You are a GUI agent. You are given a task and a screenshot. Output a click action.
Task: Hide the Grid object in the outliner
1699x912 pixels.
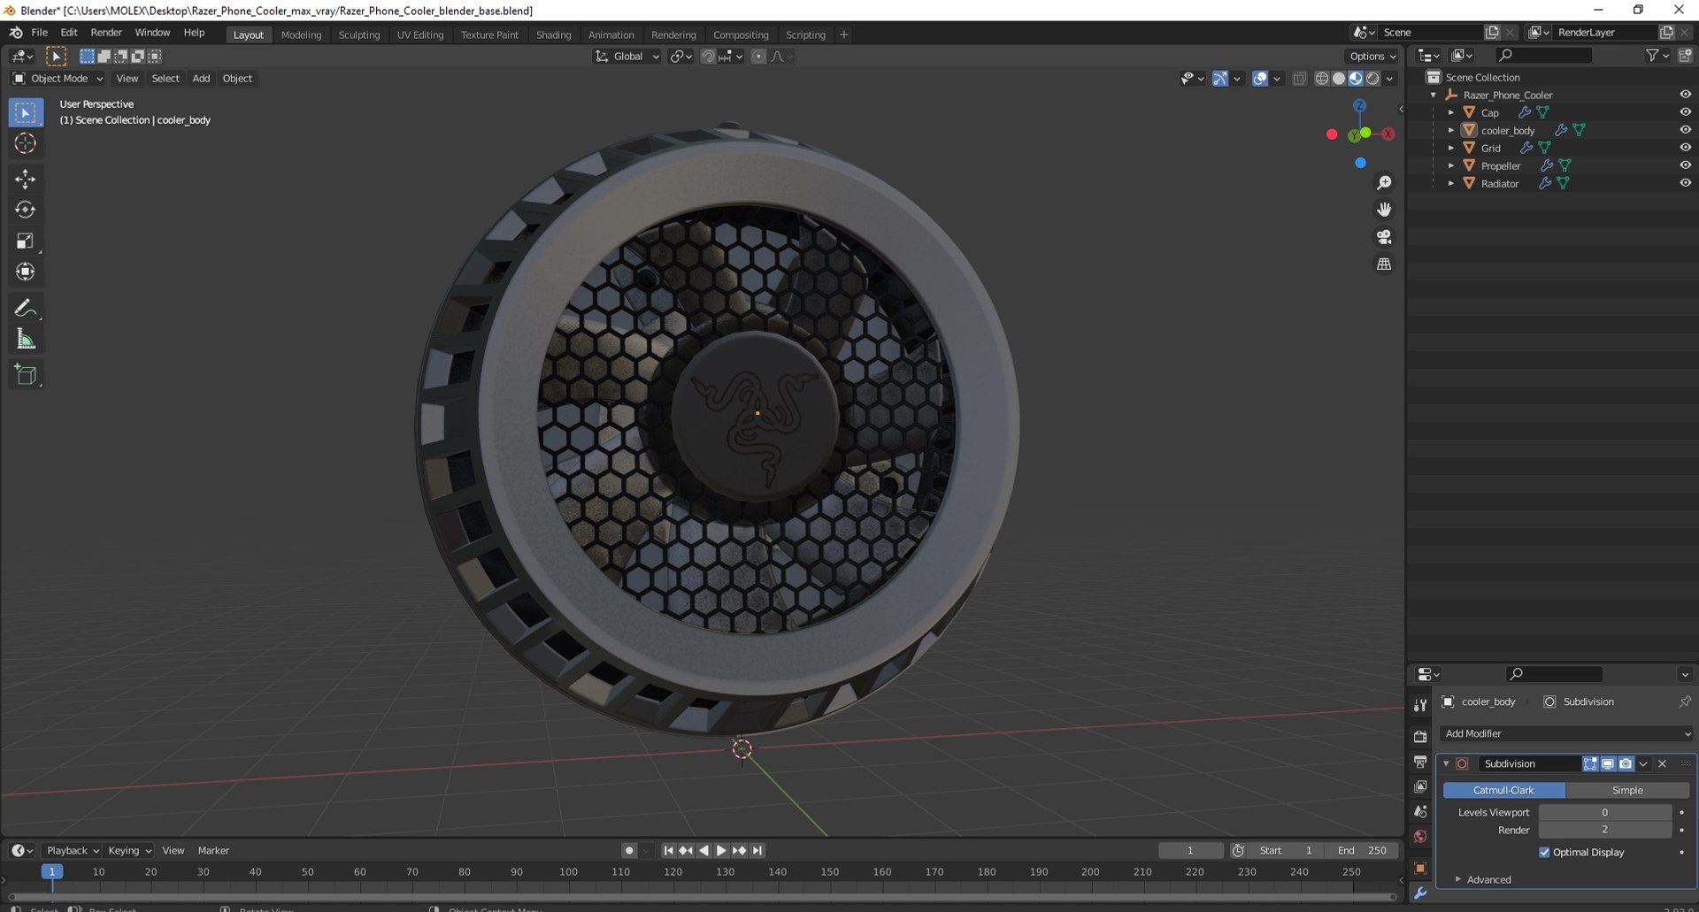[x=1685, y=148]
